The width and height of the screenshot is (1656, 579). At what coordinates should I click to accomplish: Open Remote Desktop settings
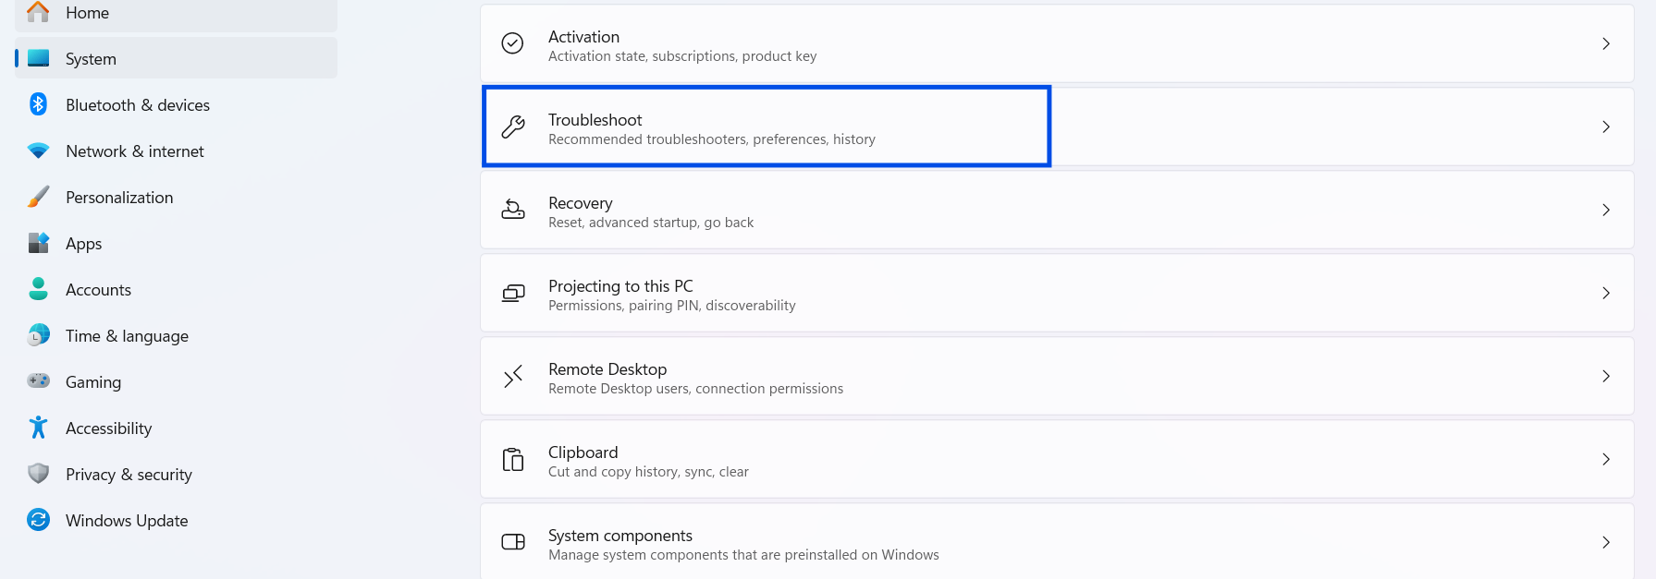pyautogui.click(x=607, y=369)
